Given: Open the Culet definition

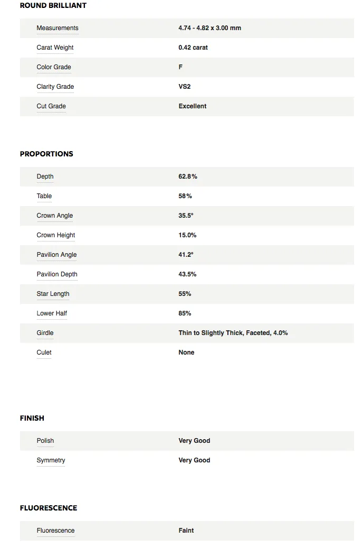Looking at the screenshot, I should (44, 352).
